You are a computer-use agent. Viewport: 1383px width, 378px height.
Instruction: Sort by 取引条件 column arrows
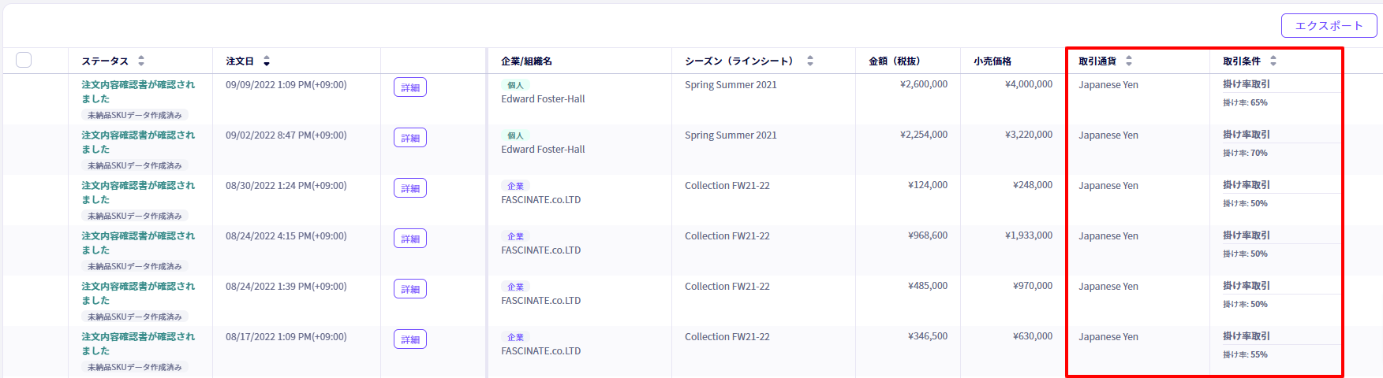1273,61
